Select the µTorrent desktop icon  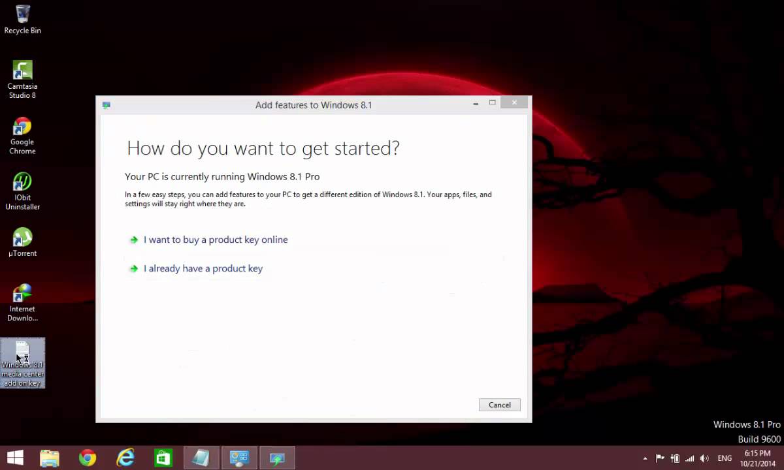point(22,242)
